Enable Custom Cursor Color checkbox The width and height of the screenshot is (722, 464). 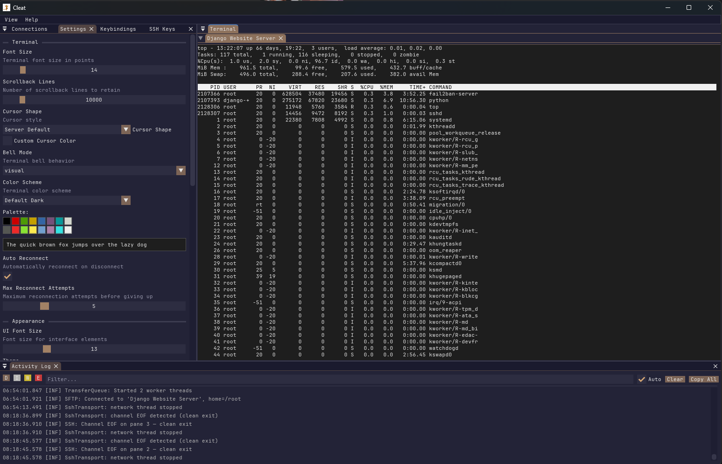pyautogui.click(x=7, y=141)
